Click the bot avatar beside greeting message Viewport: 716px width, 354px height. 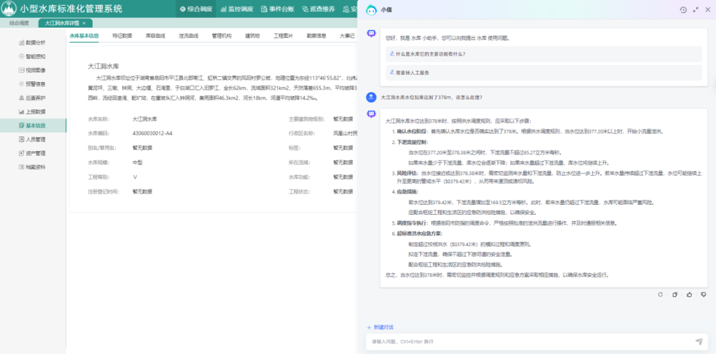372,33
